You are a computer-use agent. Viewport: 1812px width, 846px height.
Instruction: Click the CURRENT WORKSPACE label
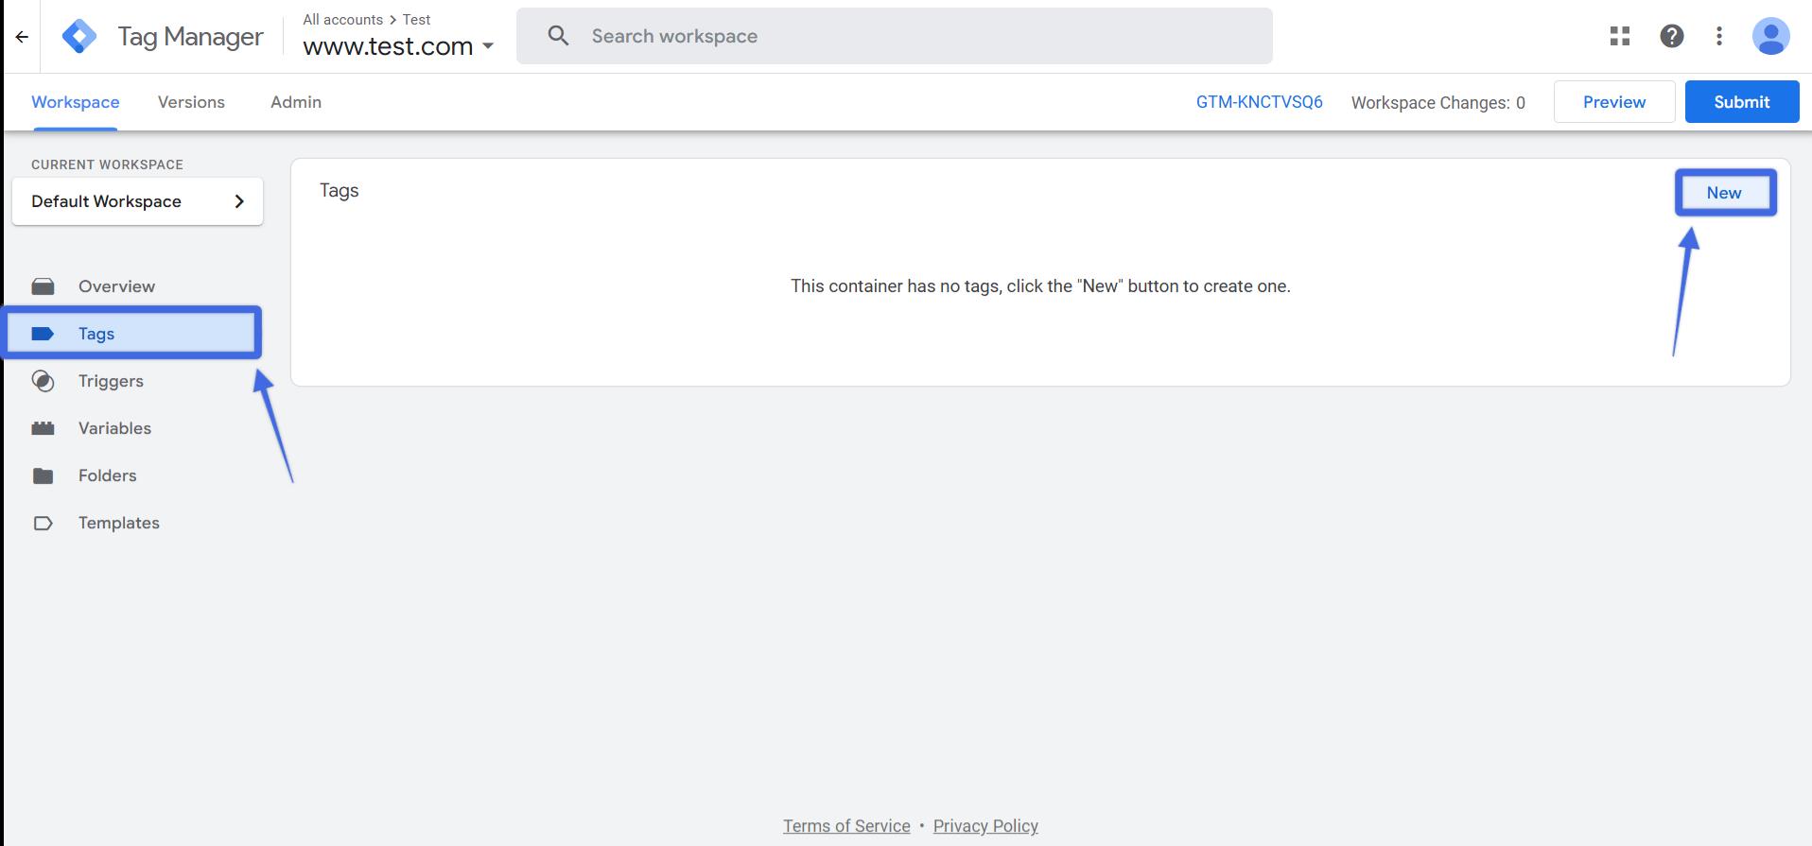pyautogui.click(x=107, y=164)
